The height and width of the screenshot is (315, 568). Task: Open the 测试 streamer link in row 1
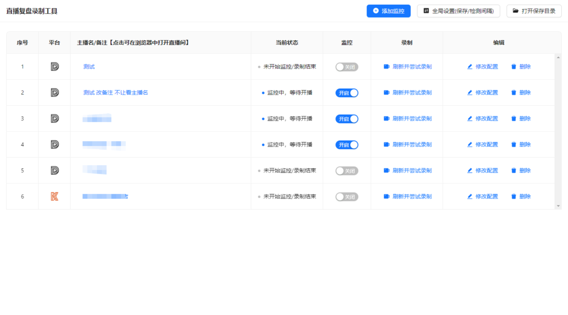point(89,67)
